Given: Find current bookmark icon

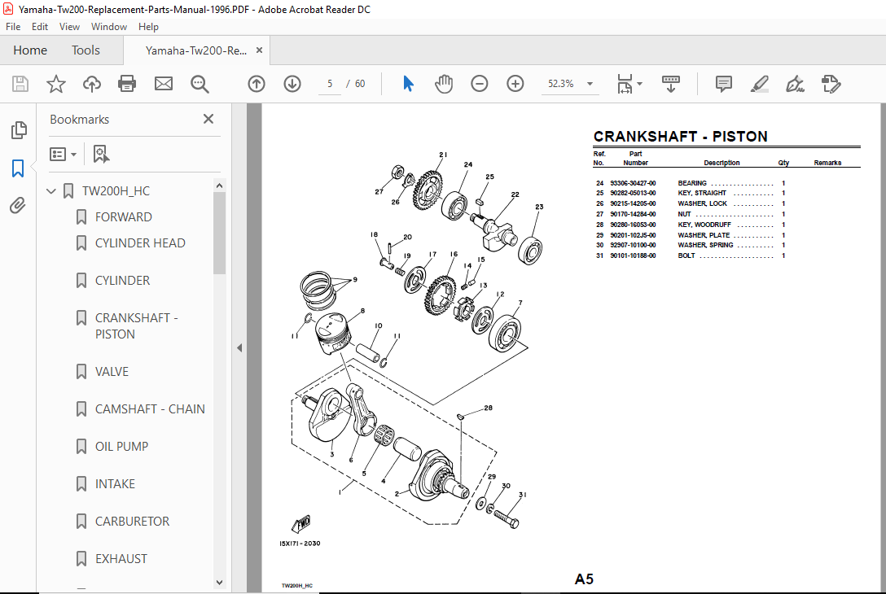Looking at the screenshot, I should pyautogui.click(x=101, y=154).
